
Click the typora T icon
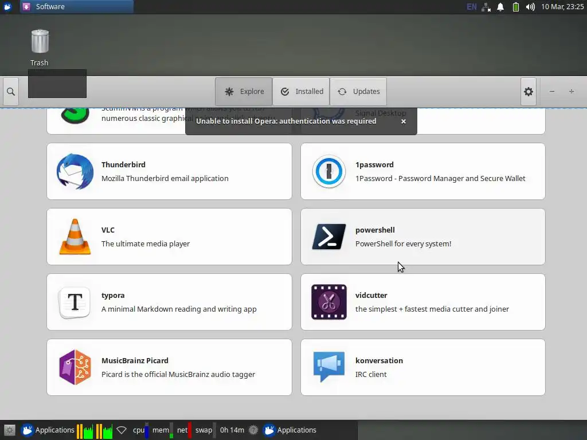click(75, 302)
